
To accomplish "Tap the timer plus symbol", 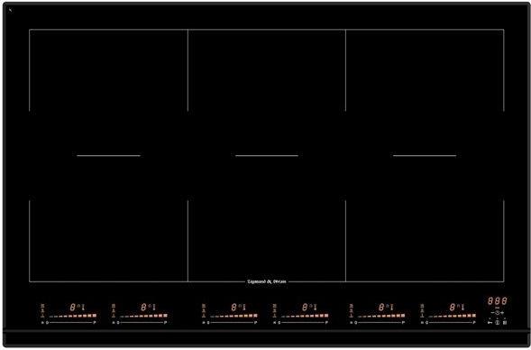I will pos(502,313).
